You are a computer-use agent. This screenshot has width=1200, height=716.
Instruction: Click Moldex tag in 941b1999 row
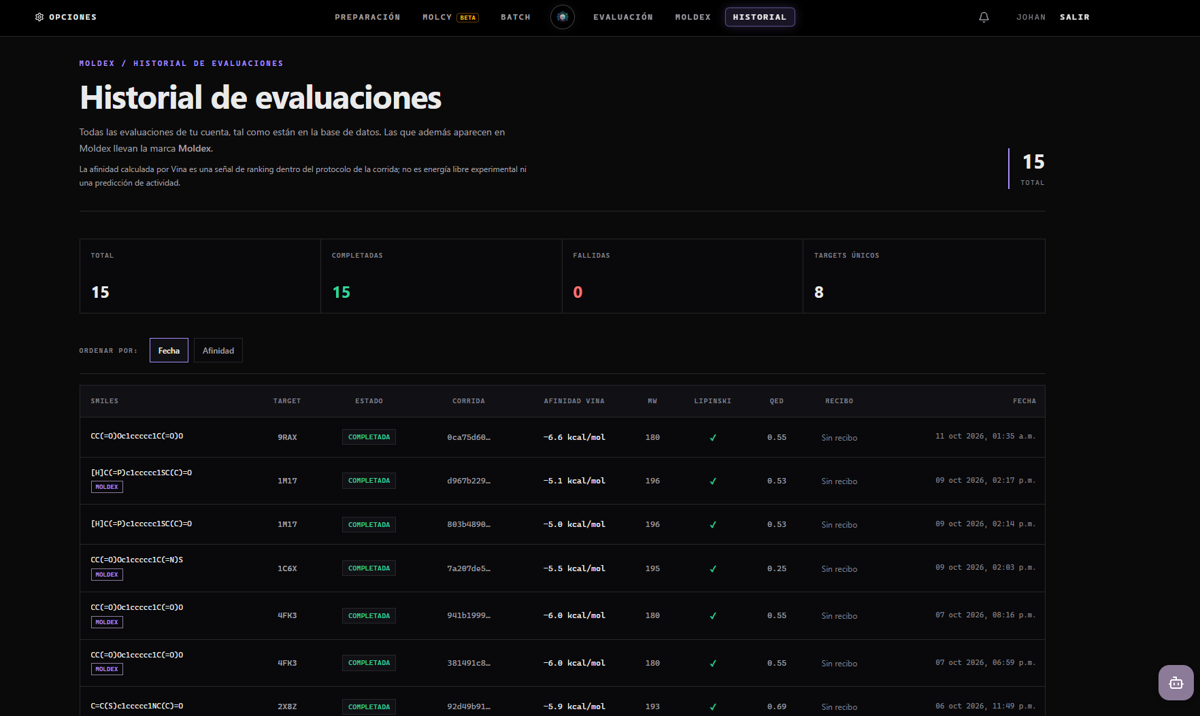[x=107, y=622]
